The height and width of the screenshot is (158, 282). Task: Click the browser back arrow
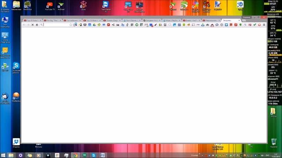pos(24,25)
